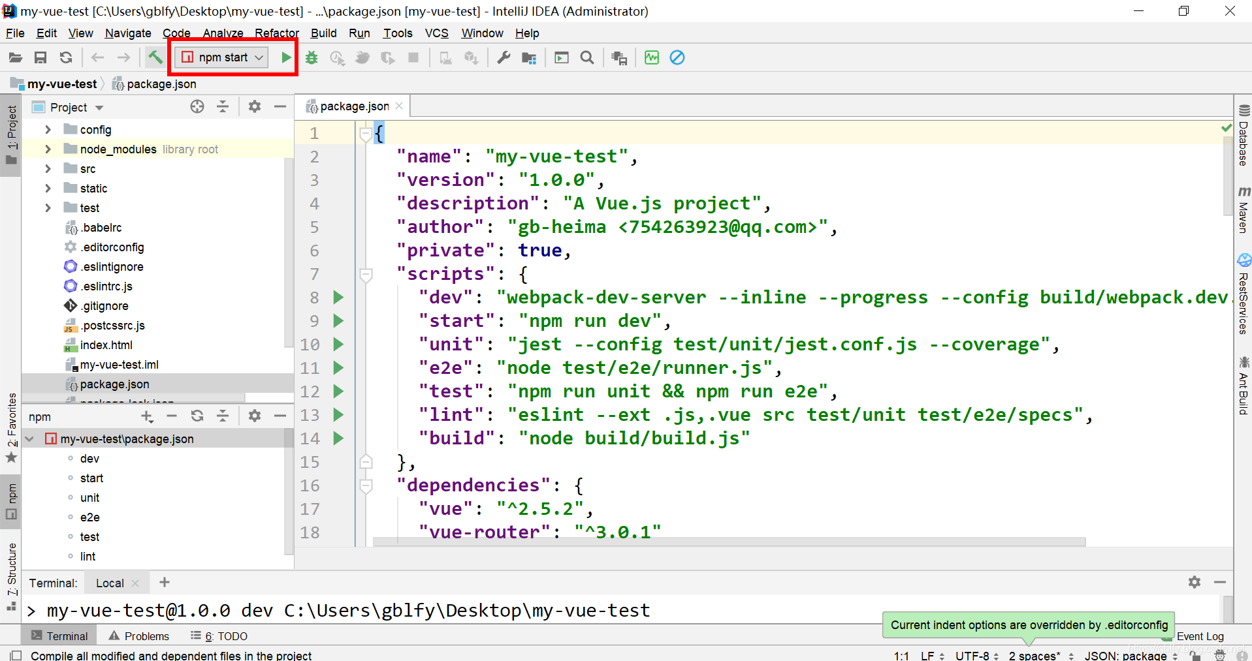Open the Navigate menu
The image size is (1252, 661).
[x=128, y=33]
